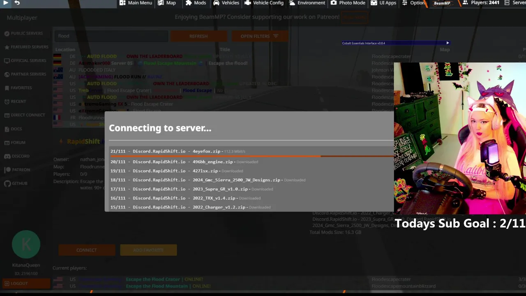Click the '2024_Gmc_Sierra_2500_JW_Designs.zip' entry
526x296 pixels.
pos(208,180)
